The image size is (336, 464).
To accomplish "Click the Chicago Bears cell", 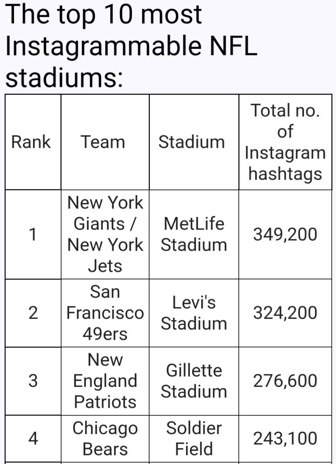I will click(105, 438).
